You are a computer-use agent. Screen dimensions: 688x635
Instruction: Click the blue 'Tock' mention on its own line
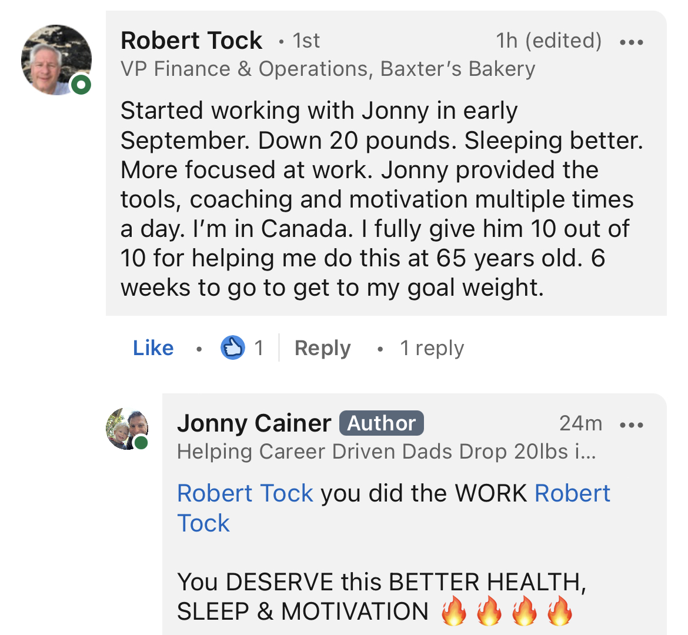click(x=203, y=523)
